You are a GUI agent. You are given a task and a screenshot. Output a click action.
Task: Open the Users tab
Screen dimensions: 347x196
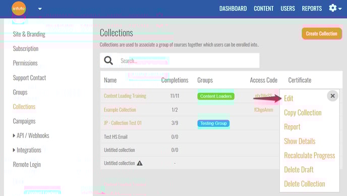[x=287, y=9]
